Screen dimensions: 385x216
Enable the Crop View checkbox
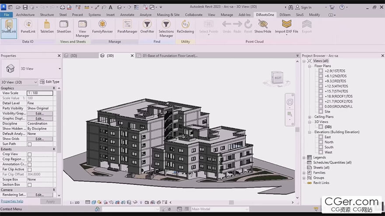29,154
